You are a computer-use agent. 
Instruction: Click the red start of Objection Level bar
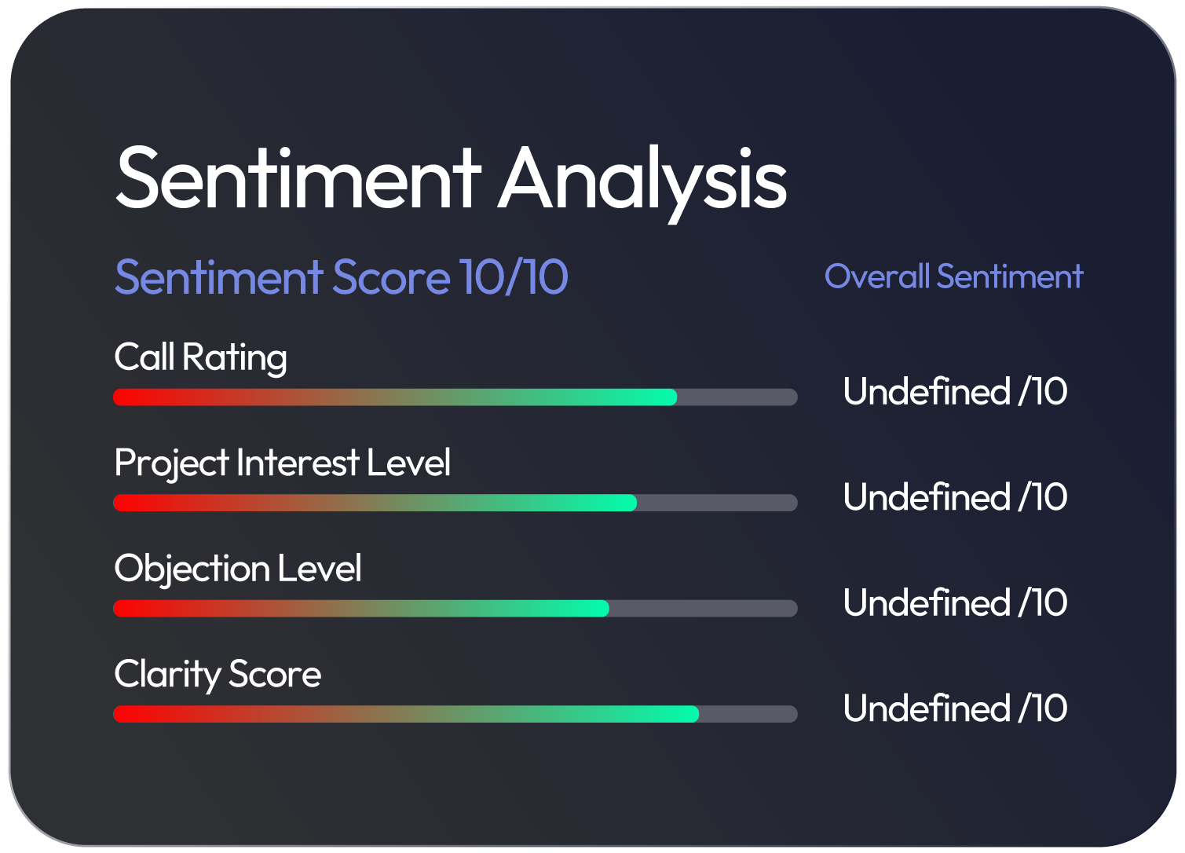[x=126, y=609]
